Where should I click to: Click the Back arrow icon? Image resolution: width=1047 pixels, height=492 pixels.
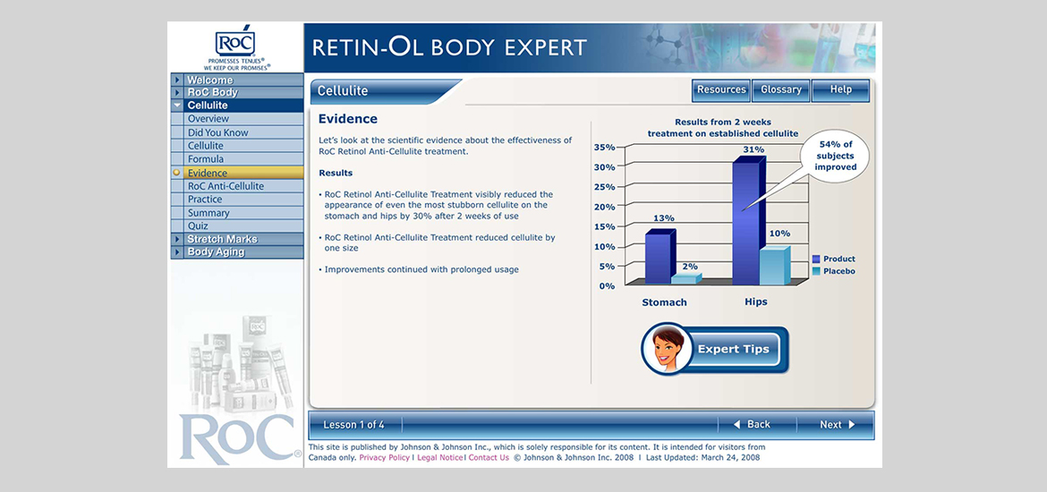click(x=737, y=425)
